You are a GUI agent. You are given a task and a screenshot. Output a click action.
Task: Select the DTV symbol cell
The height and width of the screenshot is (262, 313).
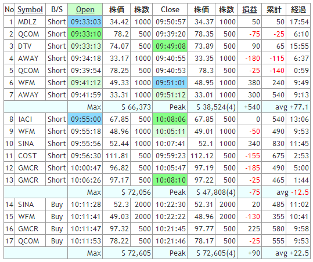click(x=30, y=46)
